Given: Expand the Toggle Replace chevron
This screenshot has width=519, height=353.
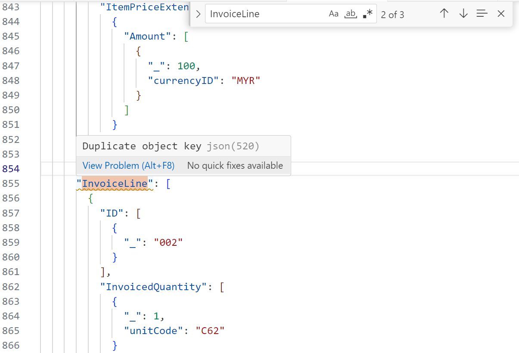Looking at the screenshot, I should [198, 14].
